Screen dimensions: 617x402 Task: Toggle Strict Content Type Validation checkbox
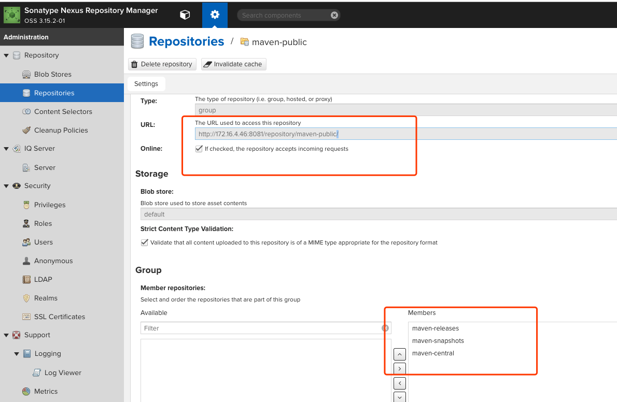pyautogui.click(x=145, y=242)
